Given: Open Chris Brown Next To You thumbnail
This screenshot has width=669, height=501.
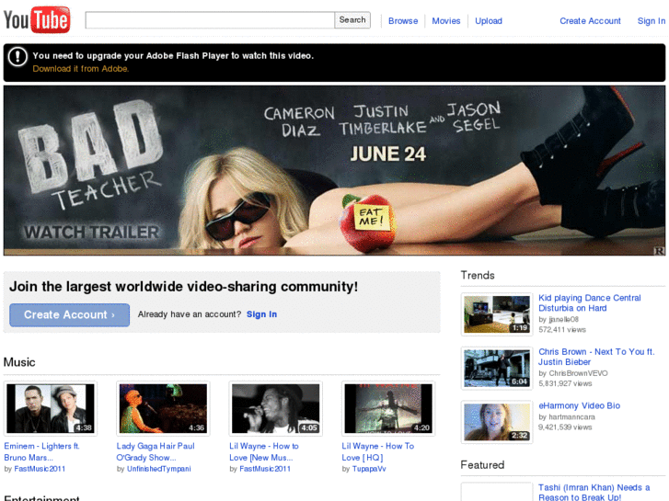Looking at the screenshot, I should 497,368.
